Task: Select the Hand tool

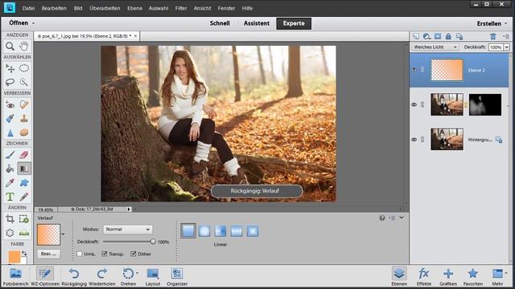Action: click(24, 47)
